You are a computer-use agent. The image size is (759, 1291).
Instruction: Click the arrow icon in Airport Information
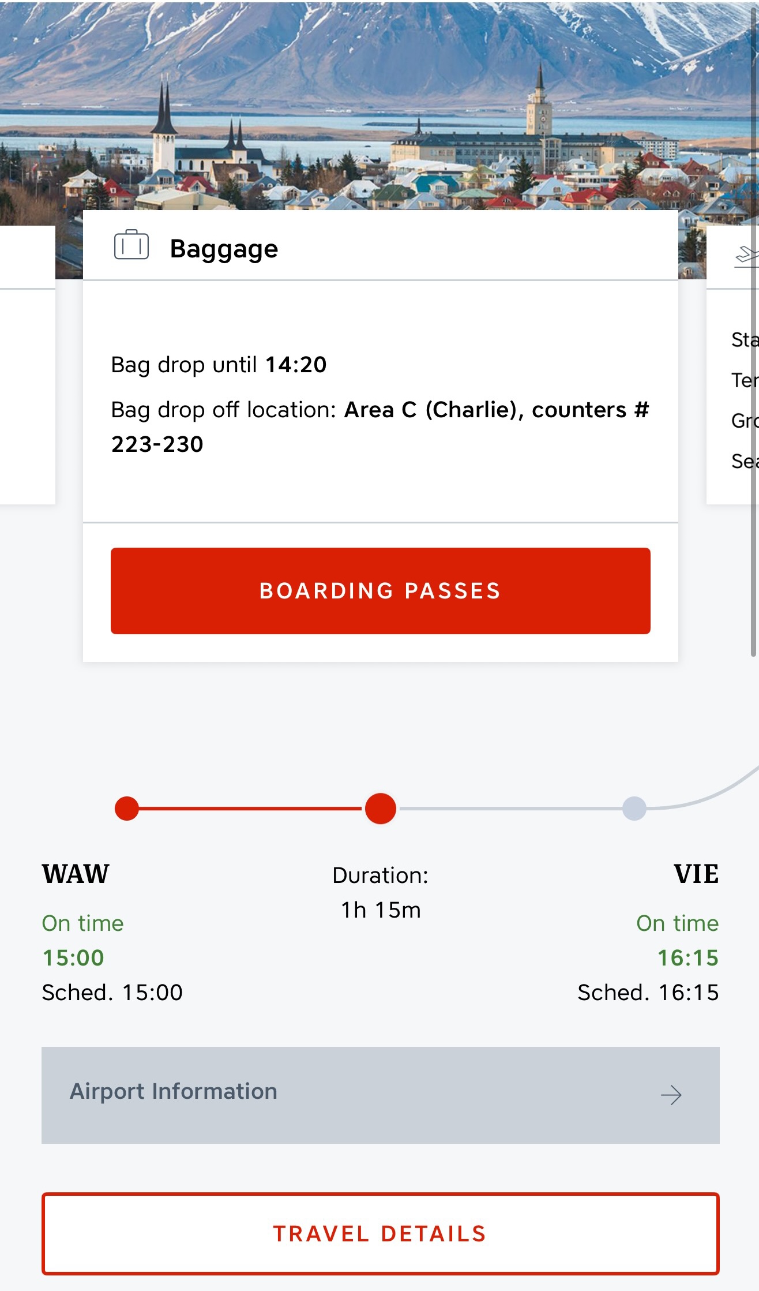(671, 1095)
